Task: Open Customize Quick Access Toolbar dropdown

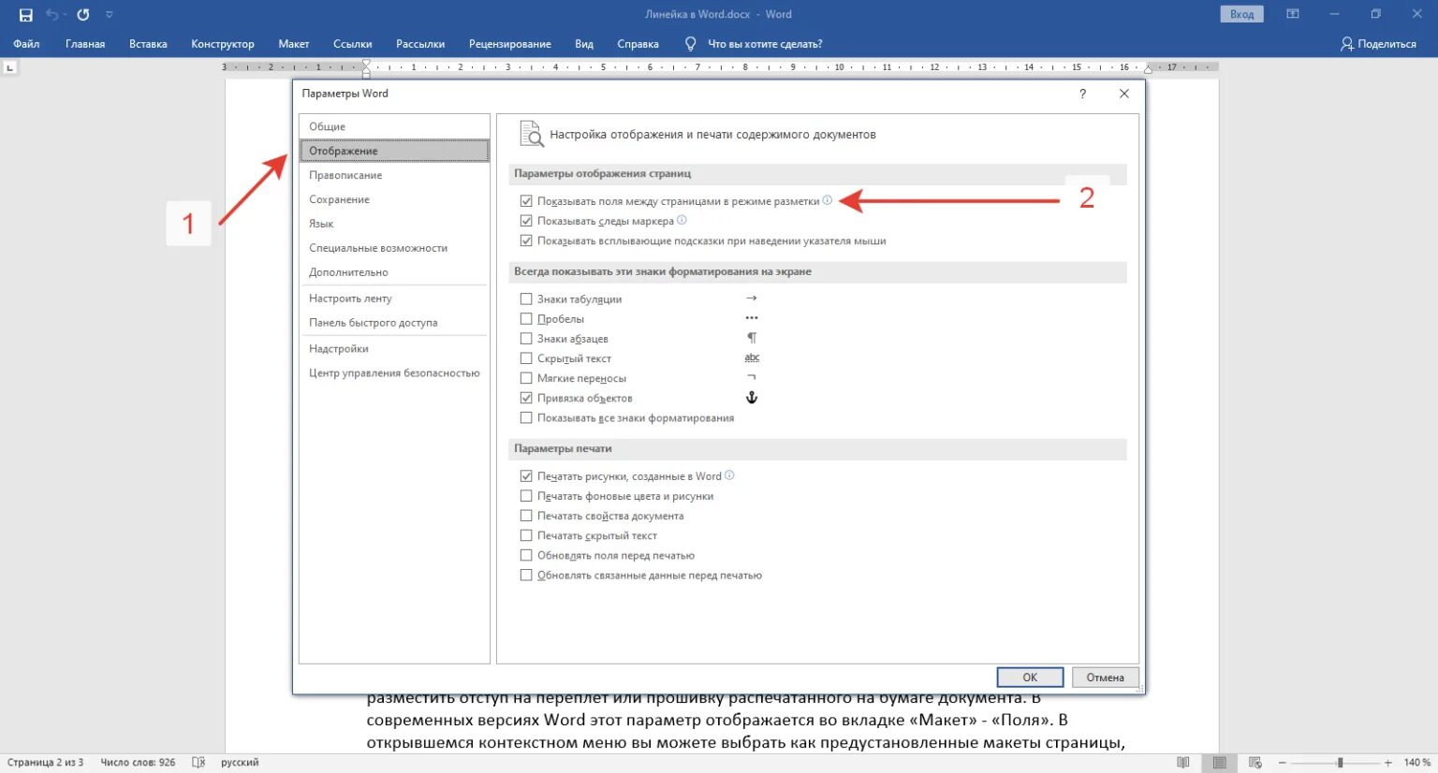Action: (110, 15)
